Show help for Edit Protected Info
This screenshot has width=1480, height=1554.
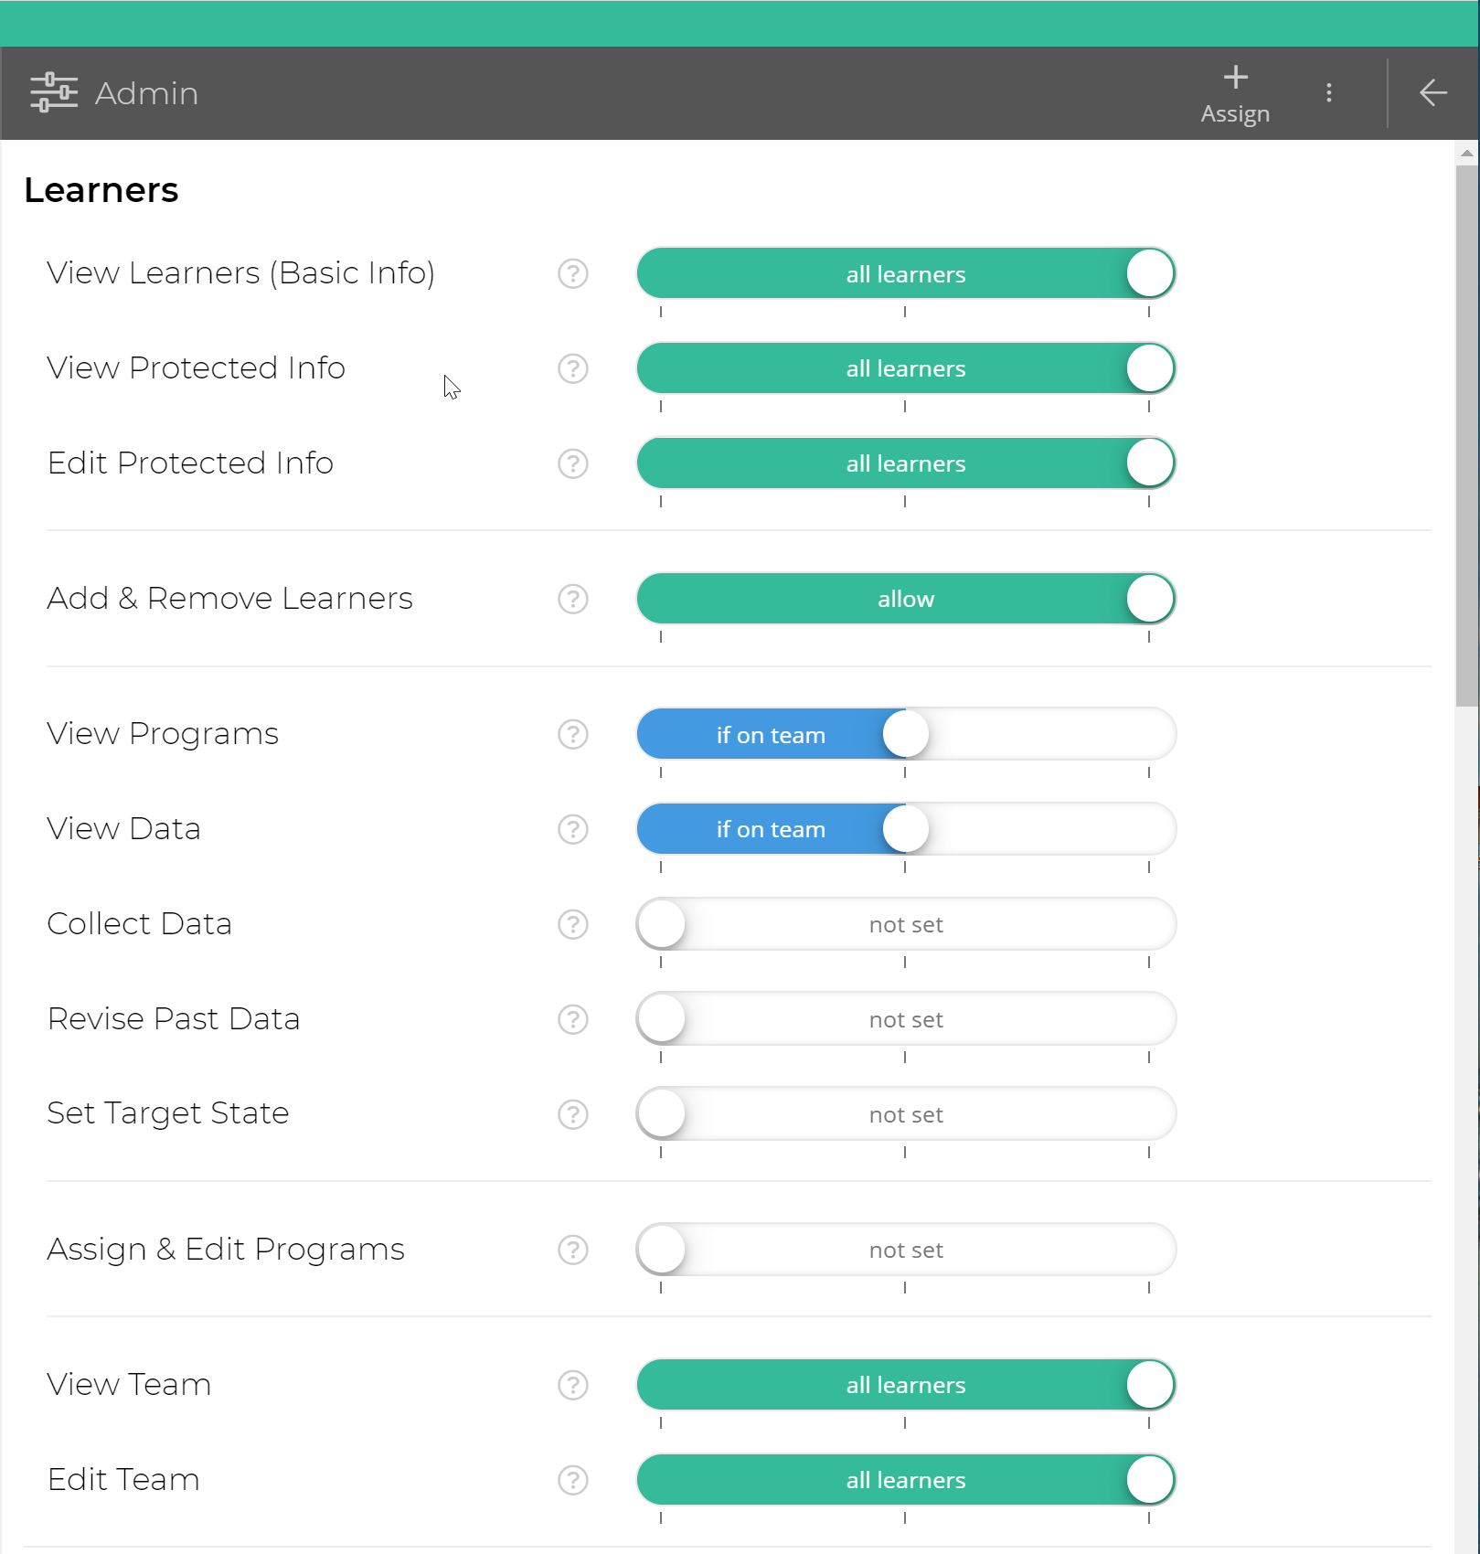(x=572, y=463)
